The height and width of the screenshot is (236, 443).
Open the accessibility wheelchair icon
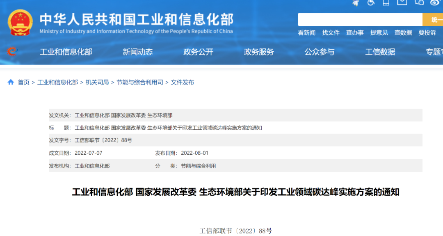point(371,2)
